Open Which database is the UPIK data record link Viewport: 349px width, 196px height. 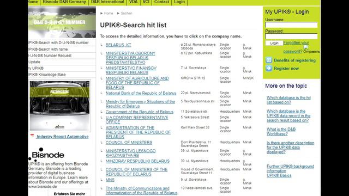pyautogui.click(x=288, y=115)
